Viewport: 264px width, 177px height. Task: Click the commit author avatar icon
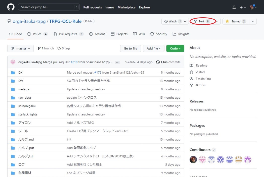(13, 62)
